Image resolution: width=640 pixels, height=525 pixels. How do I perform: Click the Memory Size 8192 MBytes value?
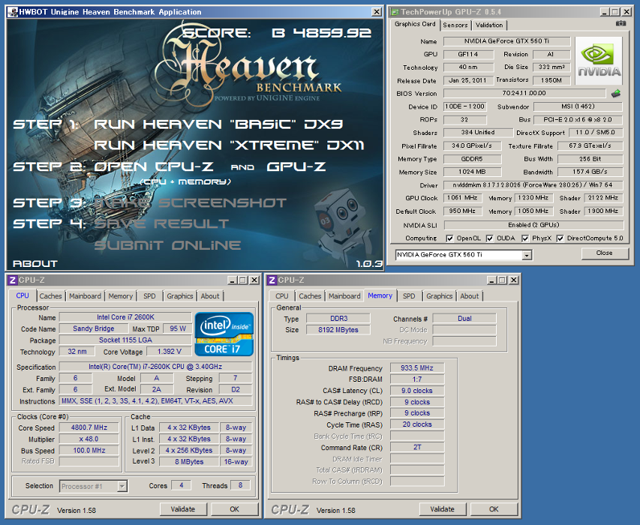(x=338, y=329)
